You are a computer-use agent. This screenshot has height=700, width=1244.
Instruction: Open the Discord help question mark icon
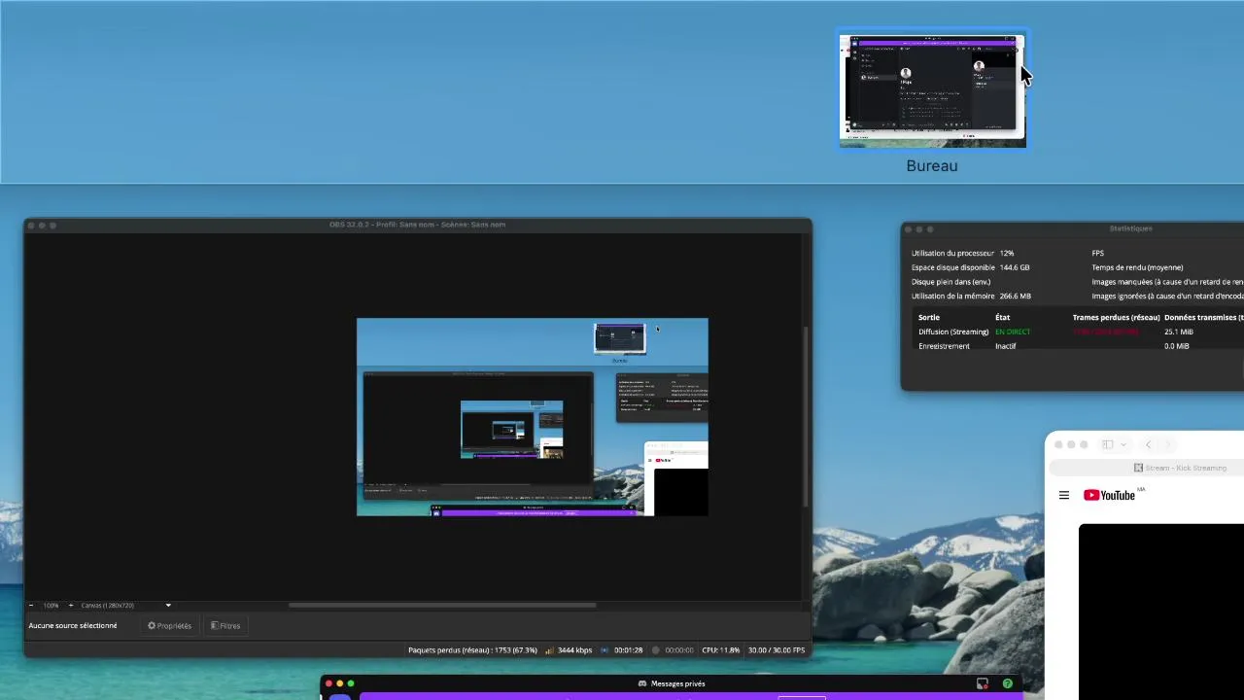1008,683
